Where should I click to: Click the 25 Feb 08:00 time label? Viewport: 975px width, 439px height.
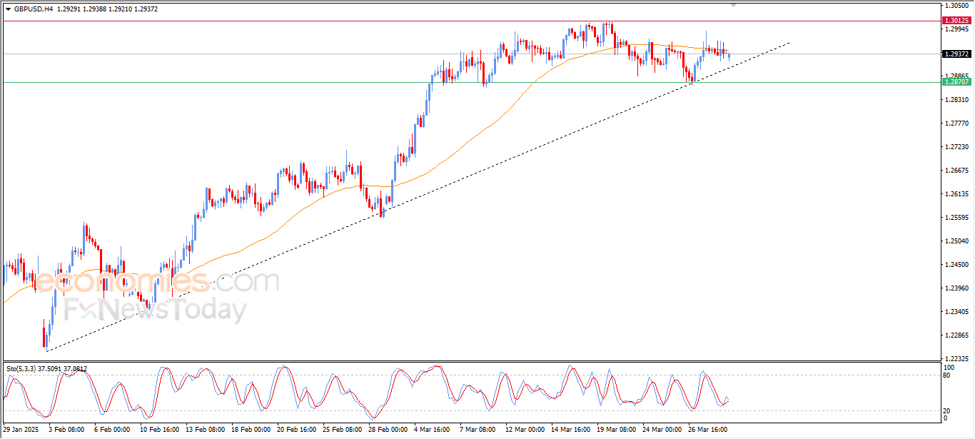click(343, 430)
